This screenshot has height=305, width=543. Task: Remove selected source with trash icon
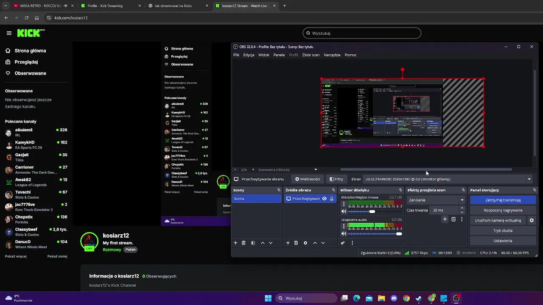coord(296,243)
